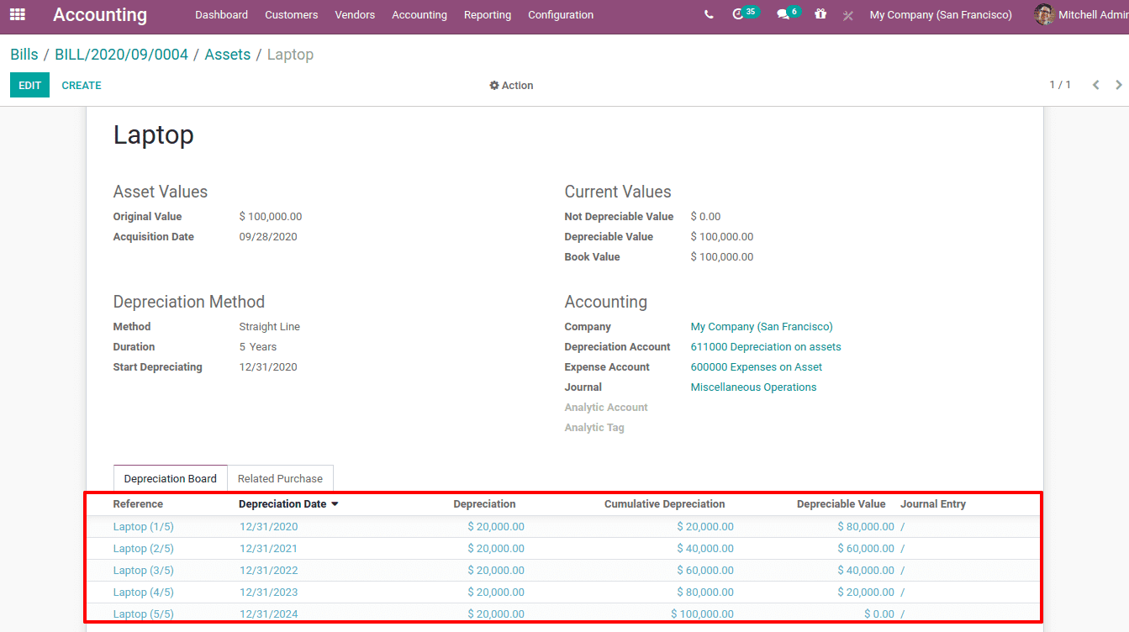Click the 1 / 1 pager counter
This screenshot has width=1129, height=632.
click(1060, 85)
